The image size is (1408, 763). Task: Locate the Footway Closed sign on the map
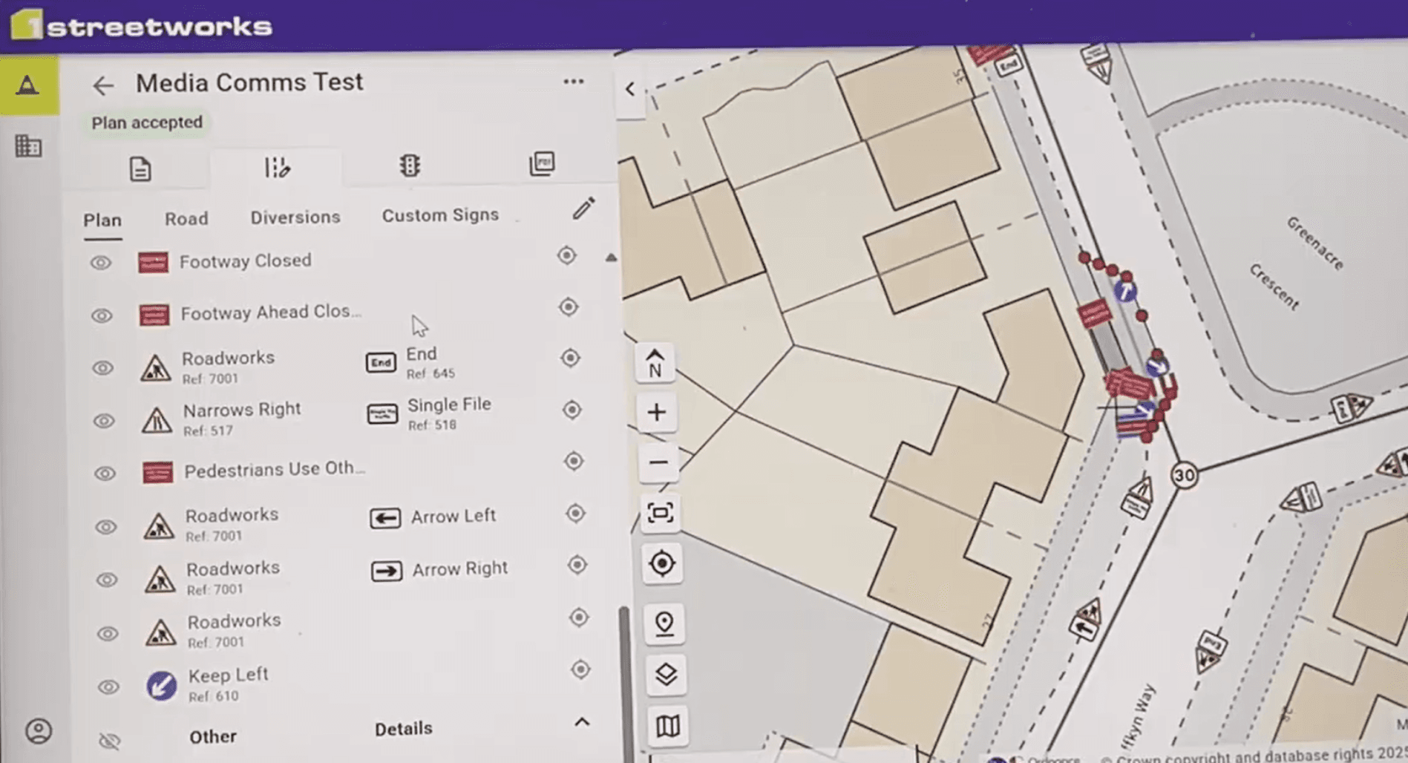pos(566,255)
